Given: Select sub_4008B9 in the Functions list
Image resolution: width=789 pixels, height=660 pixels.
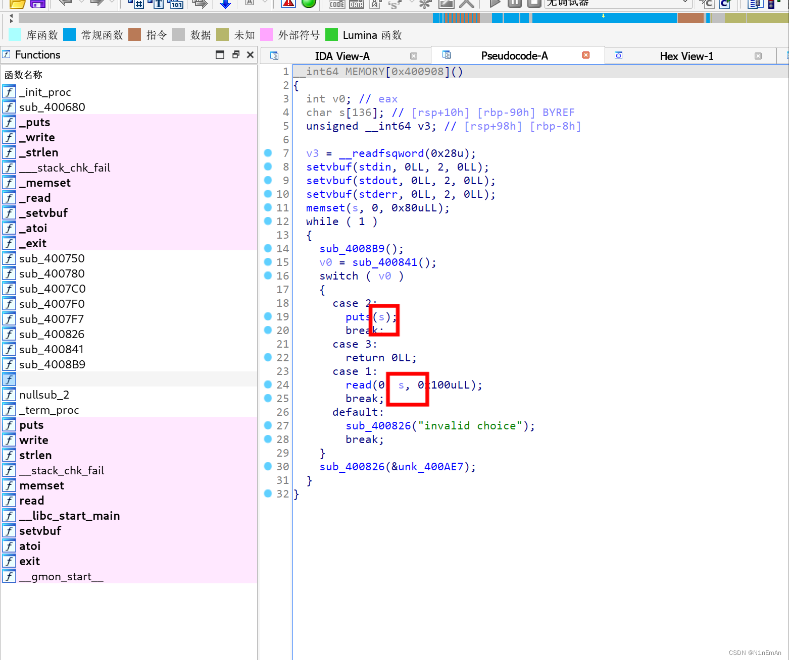Looking at the screenshot, I should 129,364.
